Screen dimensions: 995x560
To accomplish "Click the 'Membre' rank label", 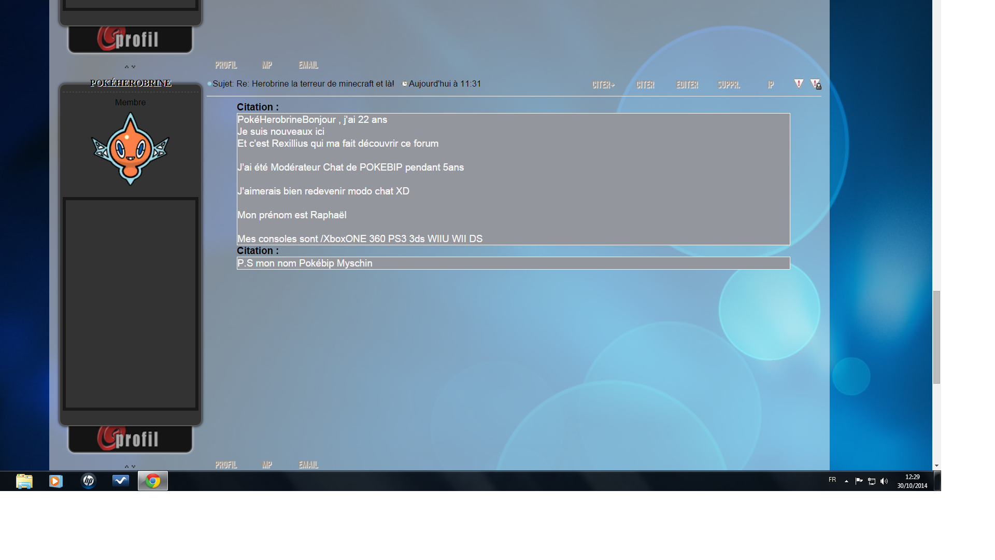I will click(130, 103).
